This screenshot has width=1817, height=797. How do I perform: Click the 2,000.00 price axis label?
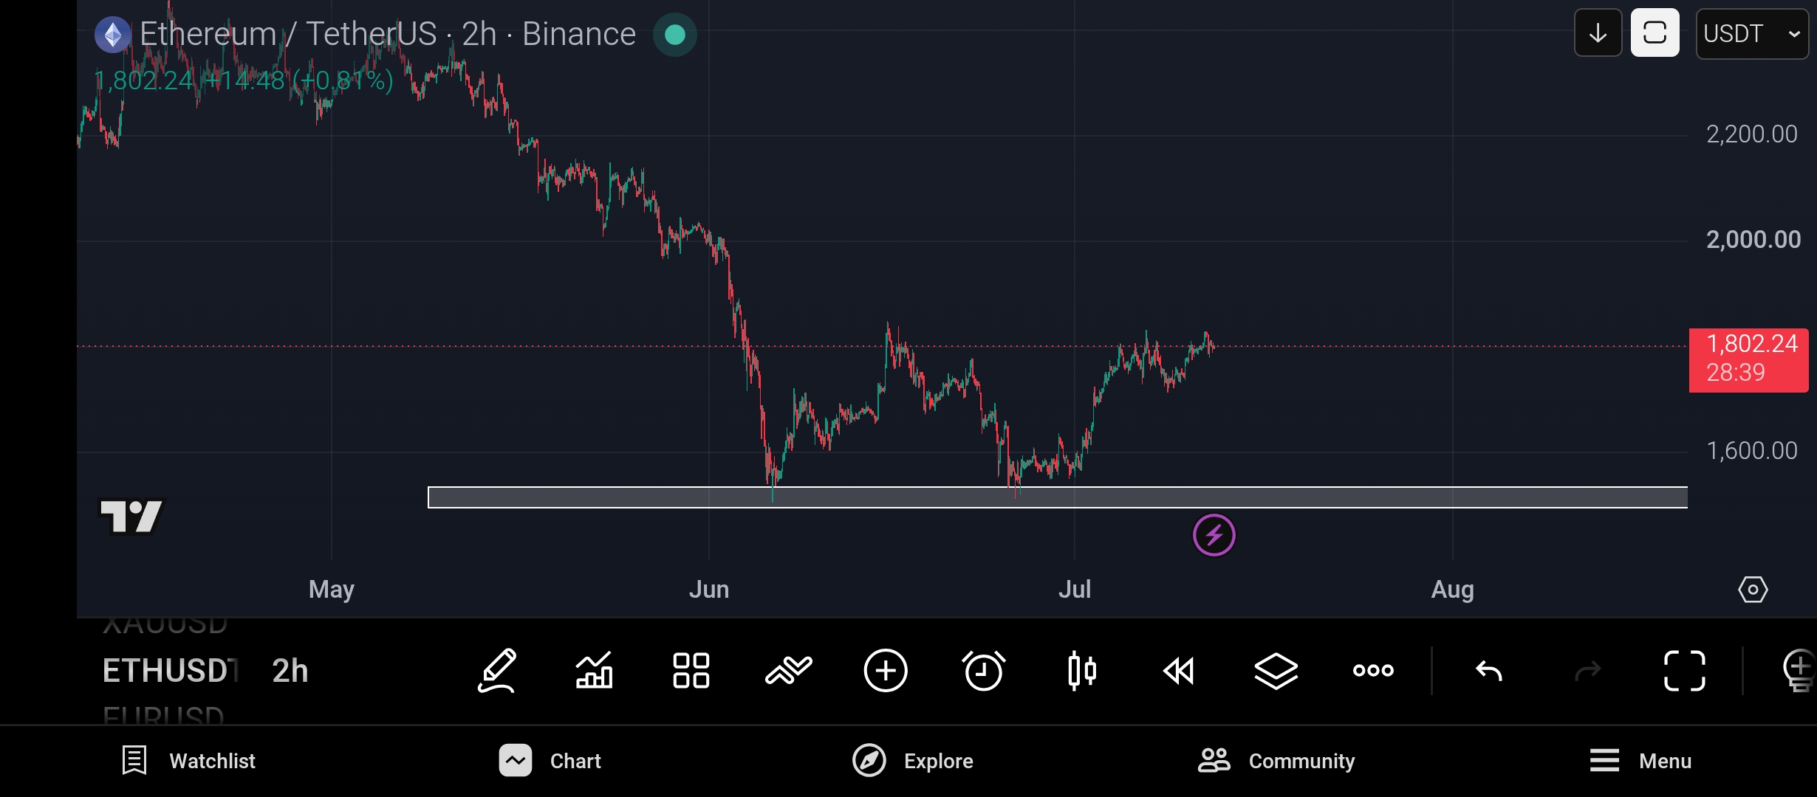point(1753,240)
